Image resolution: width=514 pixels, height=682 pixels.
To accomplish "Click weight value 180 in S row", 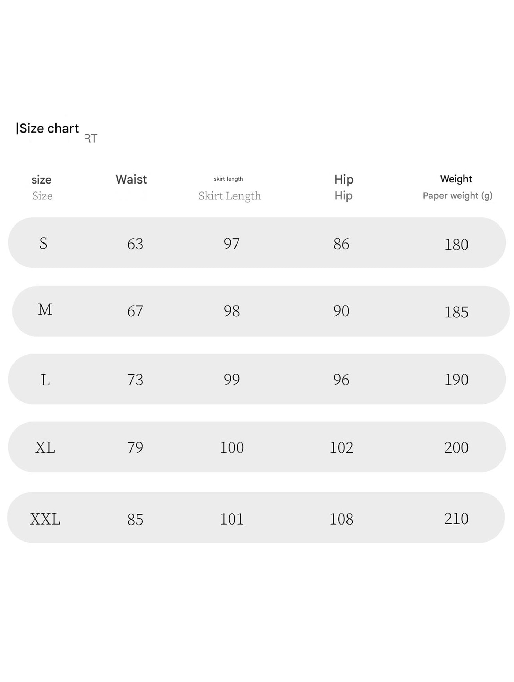I will click(x=456, y=245).
